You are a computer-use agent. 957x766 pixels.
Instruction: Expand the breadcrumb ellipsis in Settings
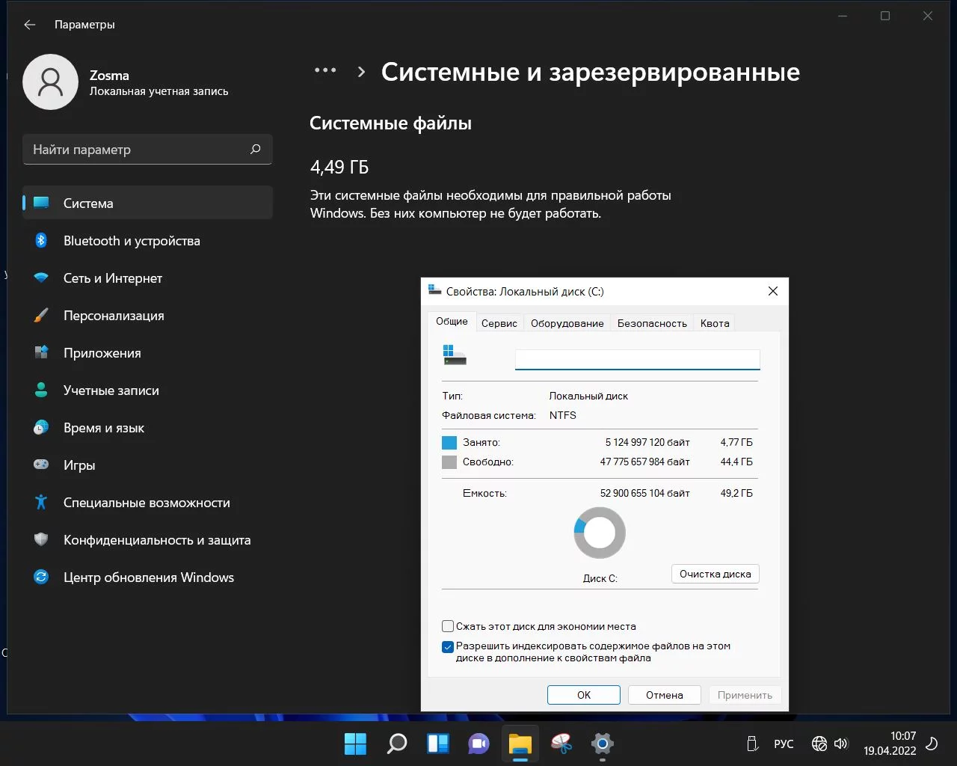[325, 70]
